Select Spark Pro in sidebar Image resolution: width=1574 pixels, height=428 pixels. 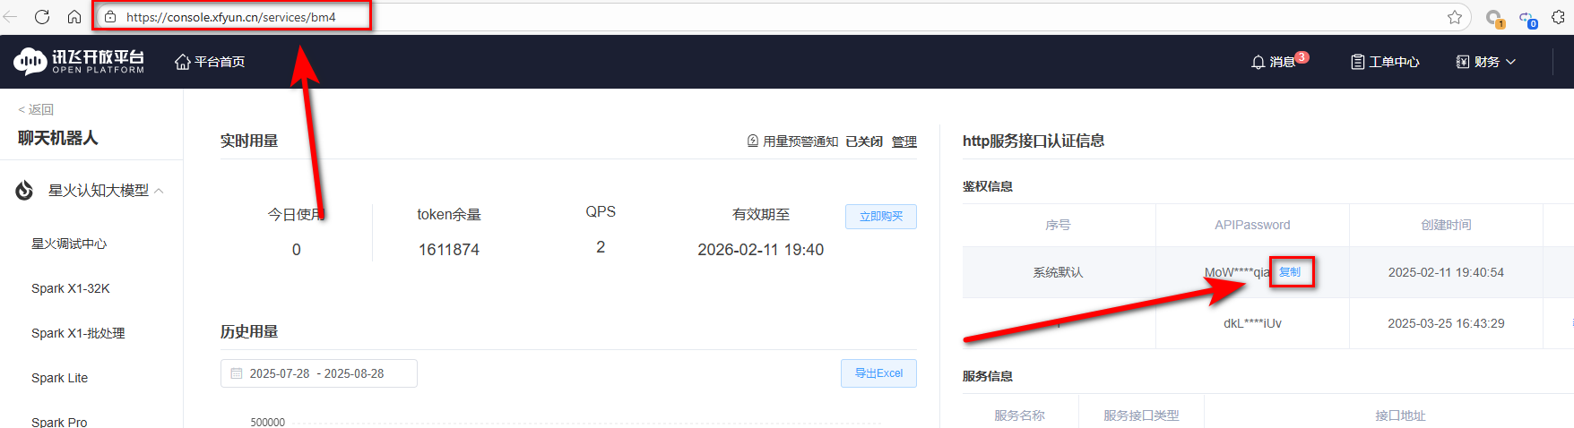[59, 422]
